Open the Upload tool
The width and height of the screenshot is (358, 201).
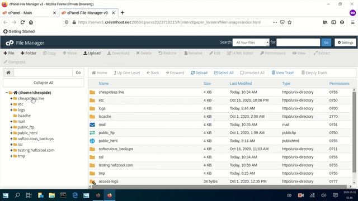tap(92, 53)
